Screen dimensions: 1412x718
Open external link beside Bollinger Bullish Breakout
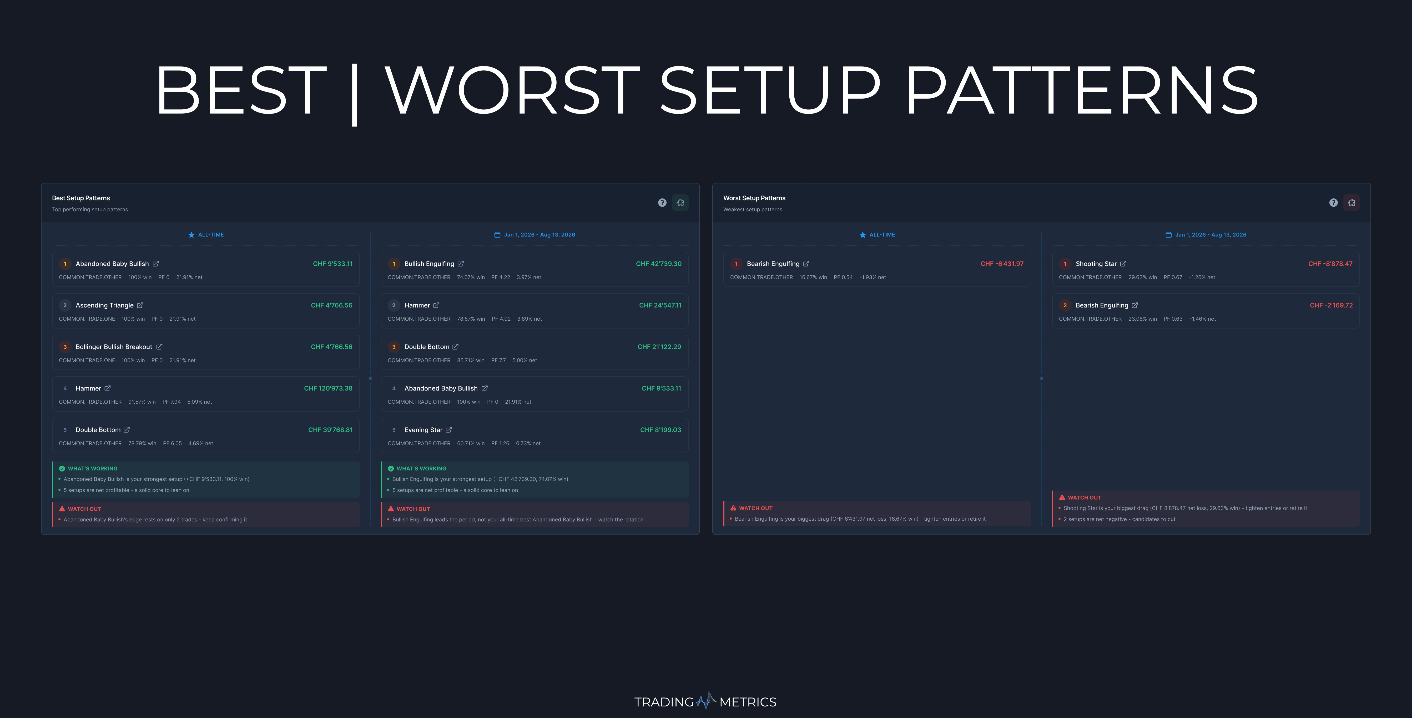[159, 347]
